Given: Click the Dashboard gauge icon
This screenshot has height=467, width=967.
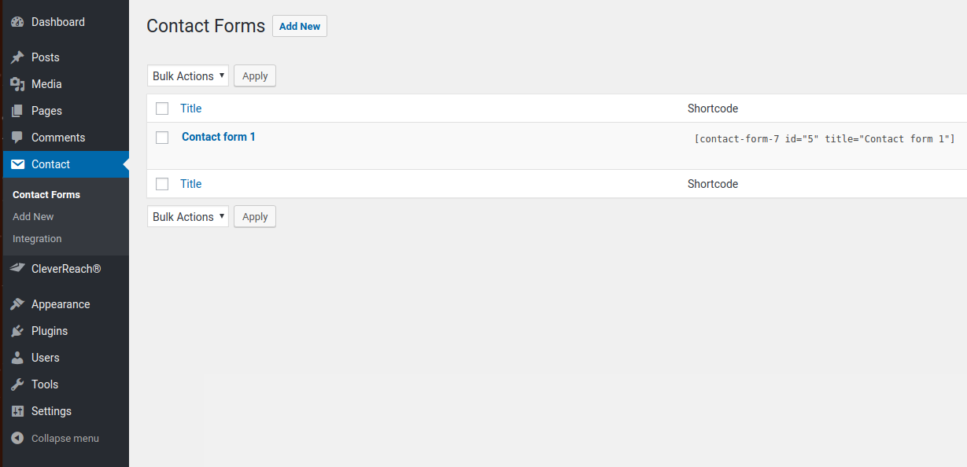Looking at the screenshot, I should [x=17, y=22].
